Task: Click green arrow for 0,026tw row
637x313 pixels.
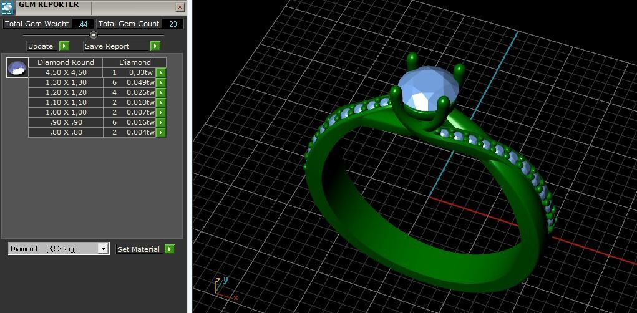Action: [162, 92]
